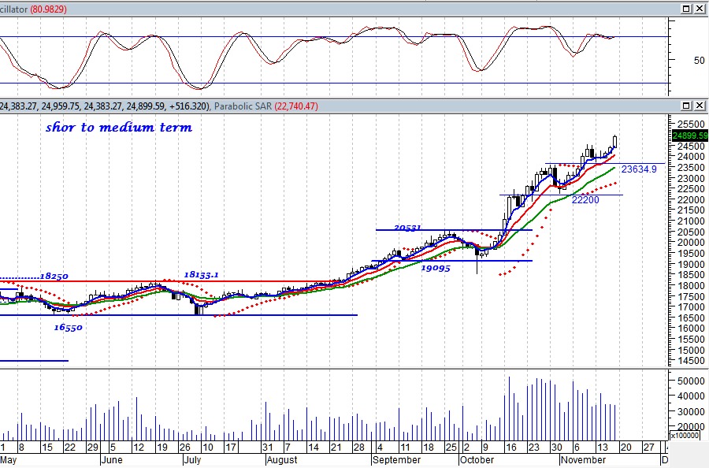The image size is (709, 468).
Task: Close the oscillator indicator pane
Action: (699, 8)
